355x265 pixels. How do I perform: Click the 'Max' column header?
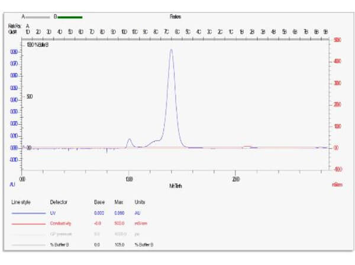point(119,202)
